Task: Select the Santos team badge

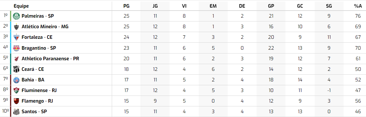Action: coord(16,111)
